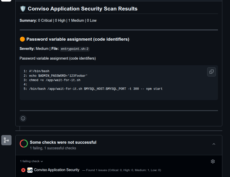Collapse the checks summary panel chevron
The height and width of the screenshot is (177, 230).
coord(214,144)
